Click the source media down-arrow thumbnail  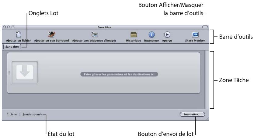(25, 73)
